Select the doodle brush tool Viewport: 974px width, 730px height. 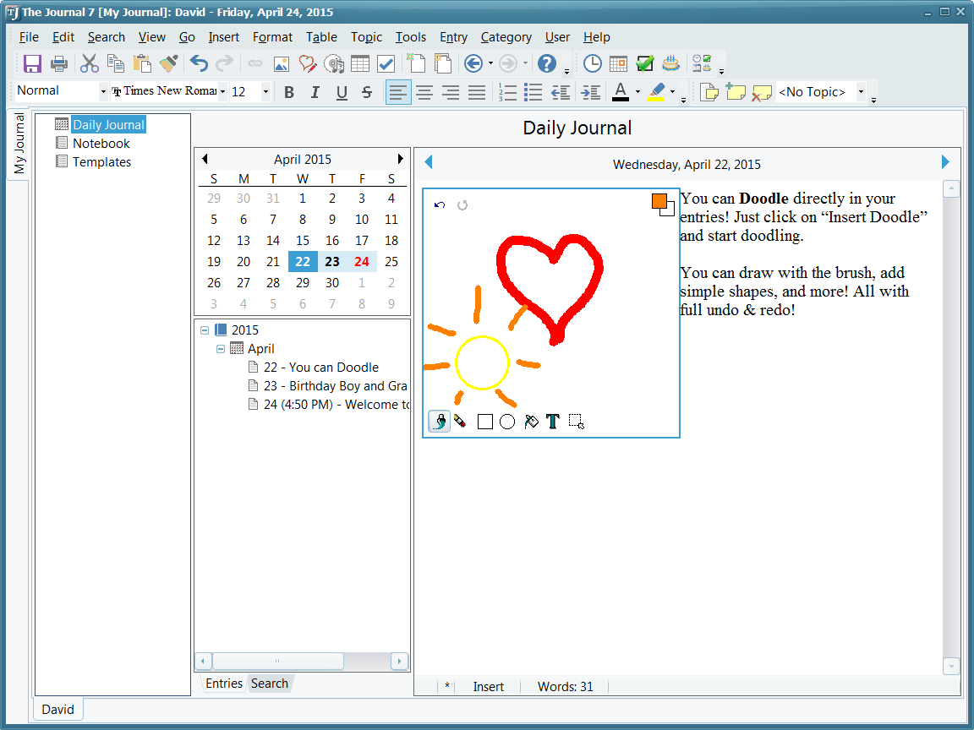coord(440,421)
